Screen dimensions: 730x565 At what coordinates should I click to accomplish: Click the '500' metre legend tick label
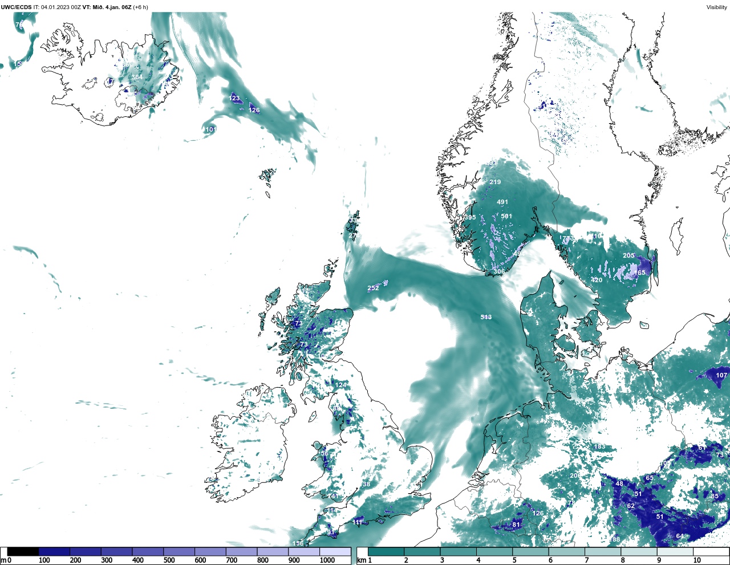169,560
